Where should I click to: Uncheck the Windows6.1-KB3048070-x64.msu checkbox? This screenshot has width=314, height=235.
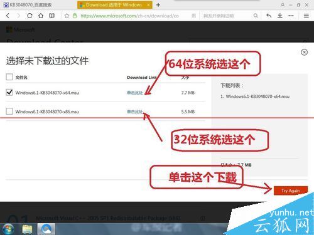[9, 92]
